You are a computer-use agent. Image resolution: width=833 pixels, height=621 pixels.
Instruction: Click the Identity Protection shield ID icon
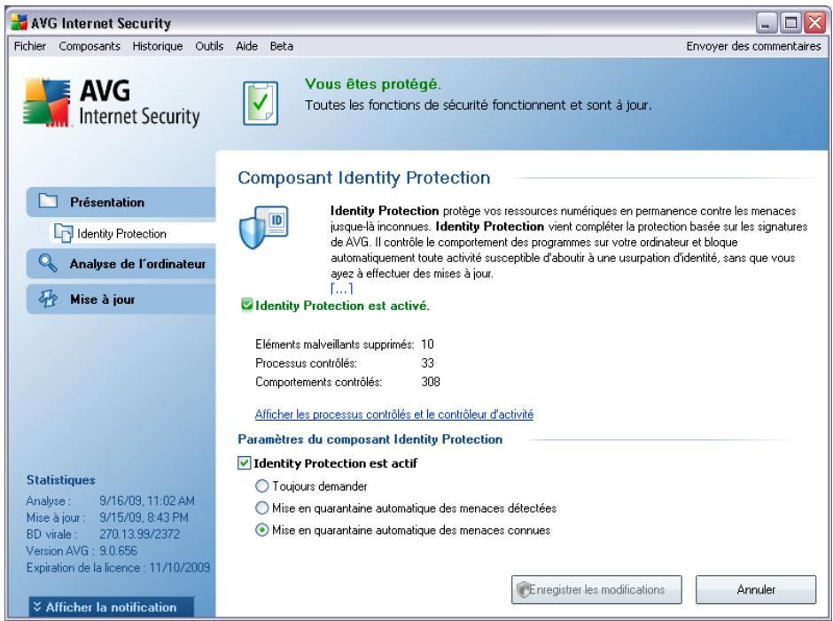tap(263, 228)
